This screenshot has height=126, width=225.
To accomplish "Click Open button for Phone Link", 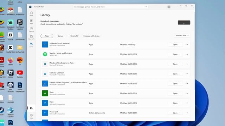I will (x=175, y=113).
